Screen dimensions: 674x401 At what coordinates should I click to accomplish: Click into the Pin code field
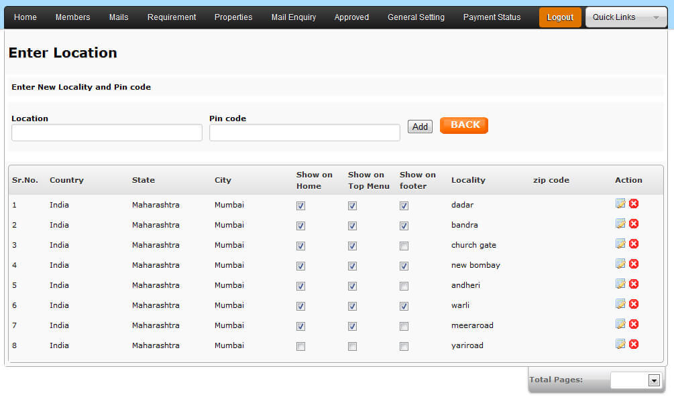(304, 133)
